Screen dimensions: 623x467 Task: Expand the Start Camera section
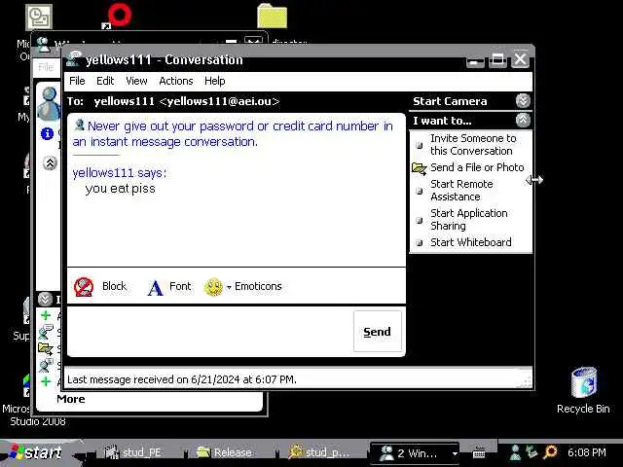[523, 101]
